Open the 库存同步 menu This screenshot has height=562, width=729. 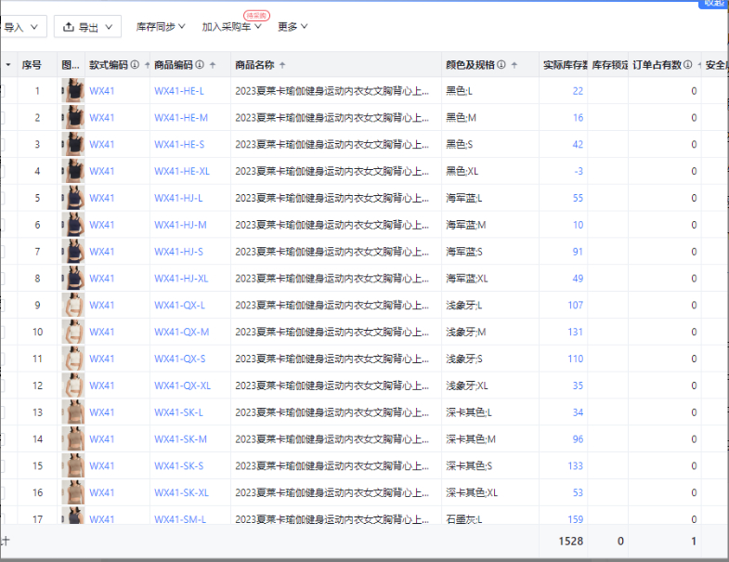(x=161, y=27)
